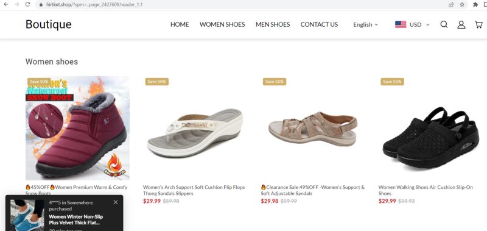Reload the page with the browser refresh icon
The image size is (487, 231).
click(27, 4)
